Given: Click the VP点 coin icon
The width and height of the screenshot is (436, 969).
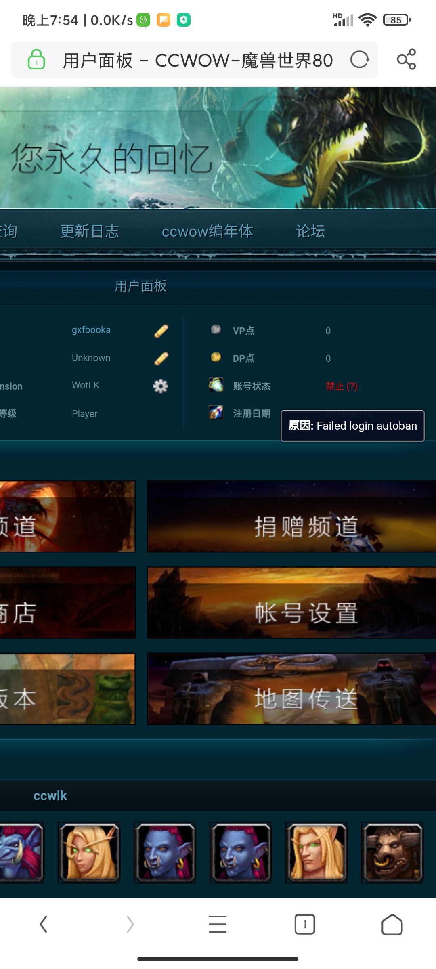Looking at the screenshot, I should pos(216,329).
